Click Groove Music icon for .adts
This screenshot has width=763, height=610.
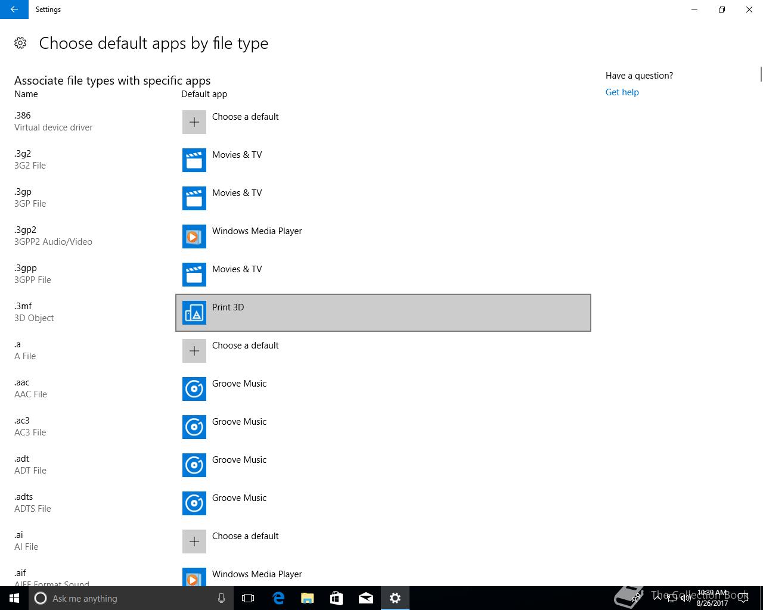pos(194,503)
